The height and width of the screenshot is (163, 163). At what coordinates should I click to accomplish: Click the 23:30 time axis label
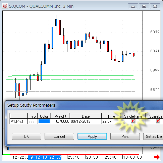[92, 157]
